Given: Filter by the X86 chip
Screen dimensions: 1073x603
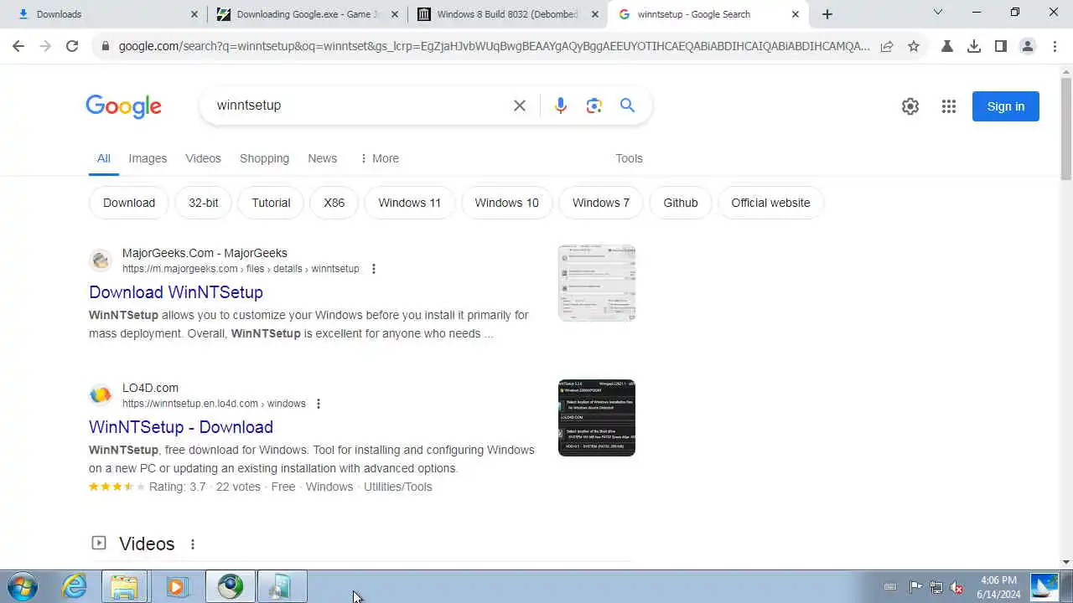Looking at the screenshot, I should [334, 203].
